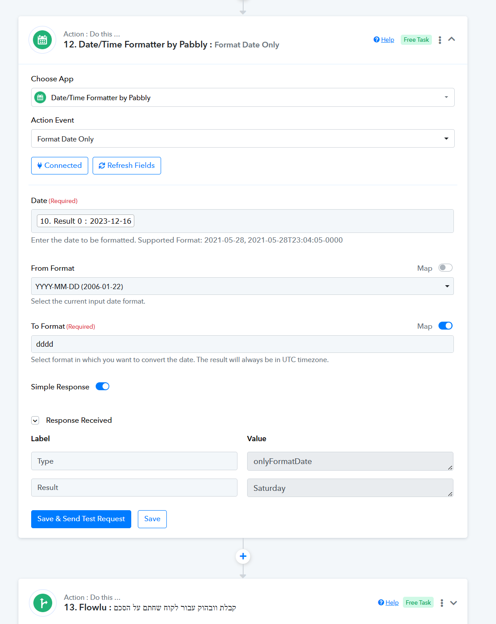The image size is (496, 624).
Task: Click the Free Task badge in step 12
Action: 416,40
